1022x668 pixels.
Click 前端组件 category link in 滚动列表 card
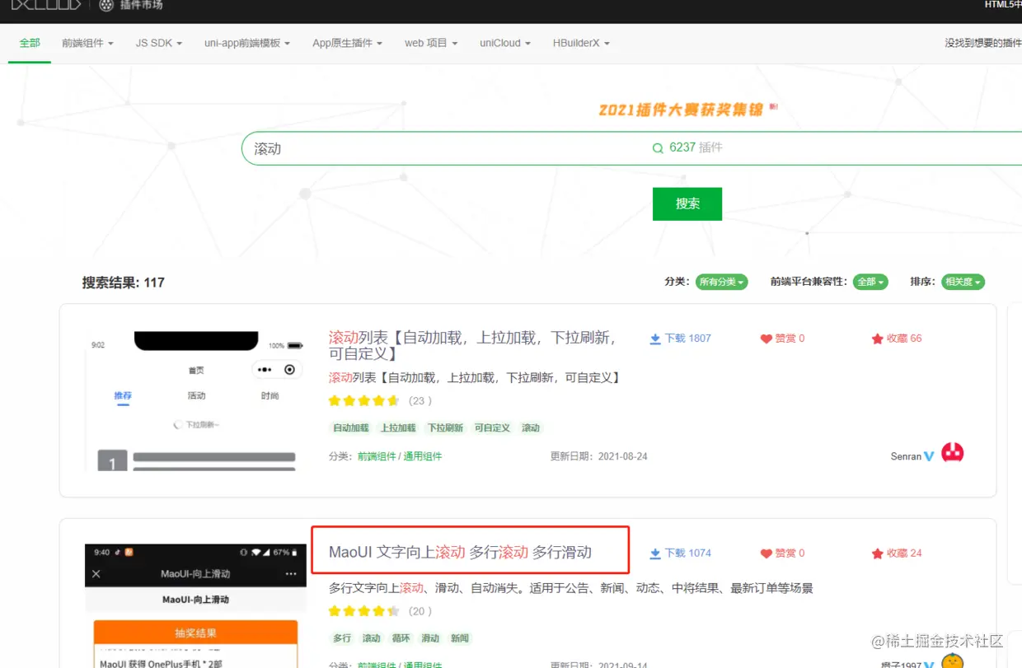(x=377, y=456)
